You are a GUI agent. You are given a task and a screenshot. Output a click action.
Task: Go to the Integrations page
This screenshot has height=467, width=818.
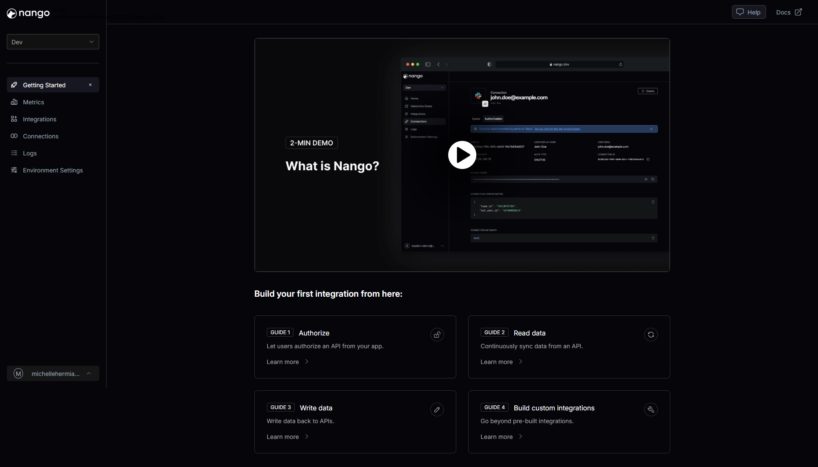click(39, 119)
